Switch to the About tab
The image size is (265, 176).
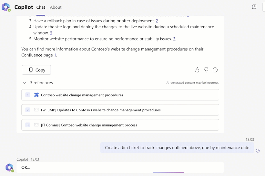pyautogui.click(x=56, y=7)
